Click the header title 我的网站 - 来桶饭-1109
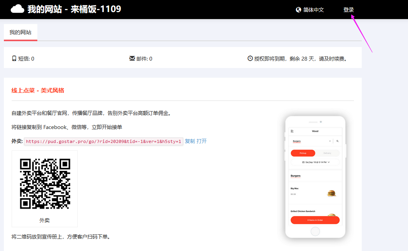This screenshot has height=251, width=408. pos(74,9)
